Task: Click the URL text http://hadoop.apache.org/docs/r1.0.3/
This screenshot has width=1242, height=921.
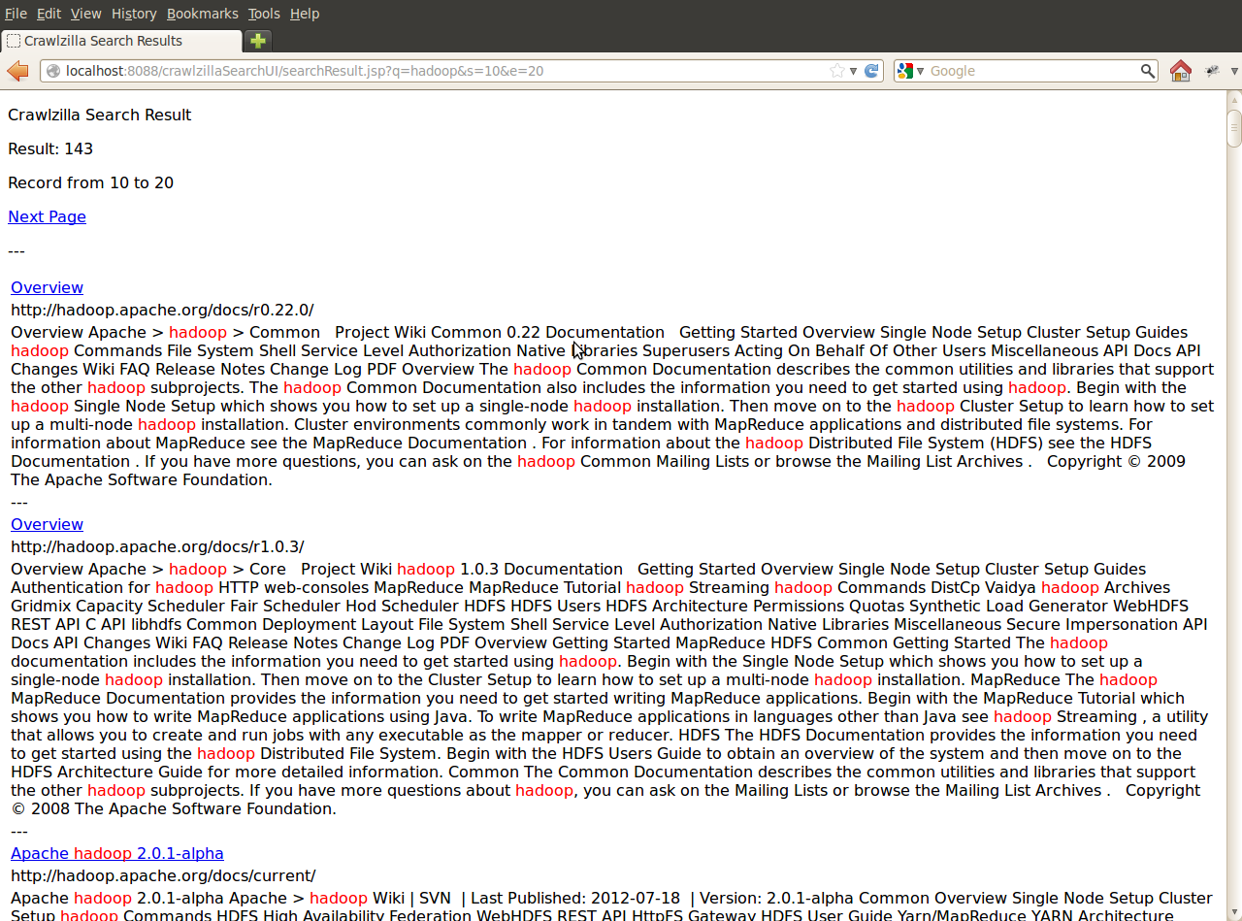Action: point(157,546)
